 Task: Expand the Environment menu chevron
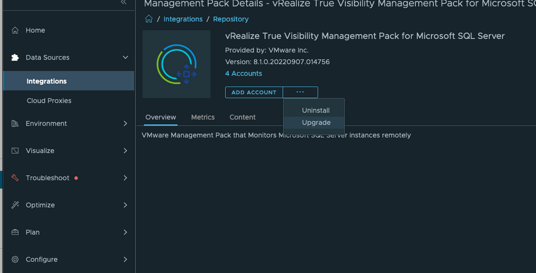pos(125,124)
